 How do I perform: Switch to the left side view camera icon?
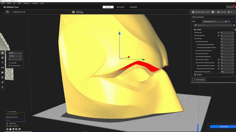pyautogui.click(x=16, y=129)
